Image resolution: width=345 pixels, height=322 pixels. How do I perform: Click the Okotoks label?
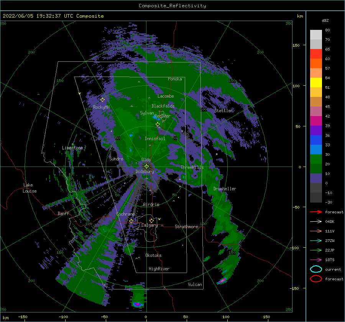pos(153,255)
